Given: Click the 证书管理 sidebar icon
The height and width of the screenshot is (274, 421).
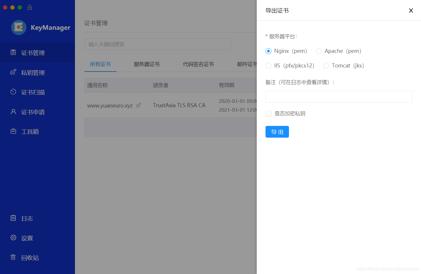Looking at the screenshot, I should (13, 52).
